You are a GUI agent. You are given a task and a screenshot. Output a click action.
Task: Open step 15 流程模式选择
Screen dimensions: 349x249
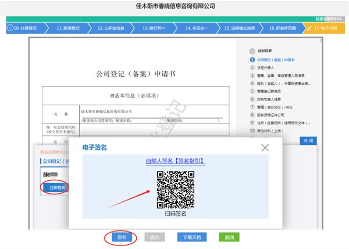pyautogui.click(x=239, y=27)
